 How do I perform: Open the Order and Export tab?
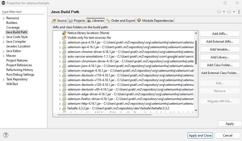120,21
